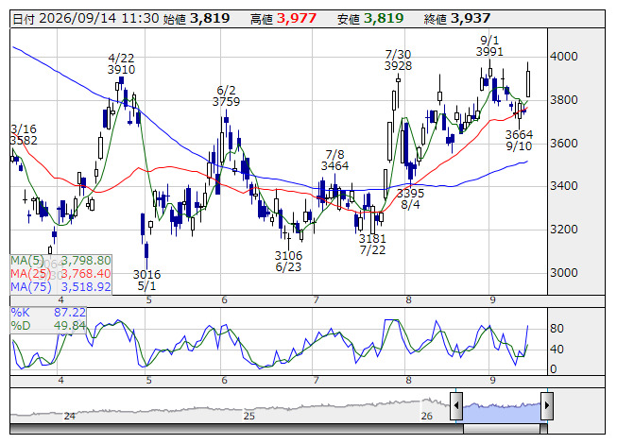Viewport: 617px width, 444px height.
Task: Click the 8/4 3395 low label
Action: (410, 199)
